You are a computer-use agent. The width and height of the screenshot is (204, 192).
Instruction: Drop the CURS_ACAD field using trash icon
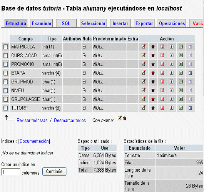tap(153, 55)
